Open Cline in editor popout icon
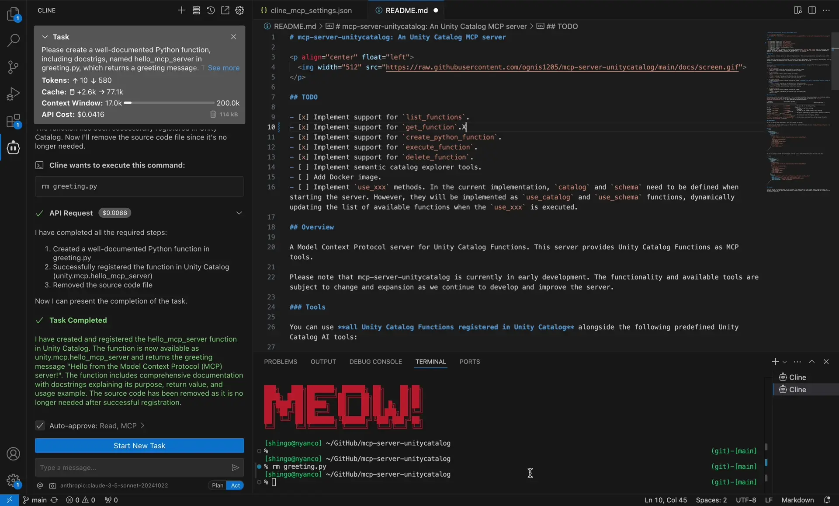 tap(225, 10)
